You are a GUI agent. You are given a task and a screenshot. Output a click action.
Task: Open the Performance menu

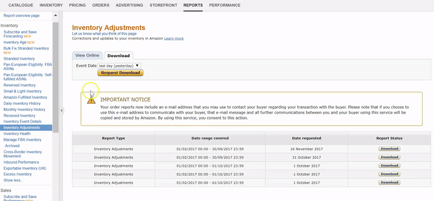[225, 5]
